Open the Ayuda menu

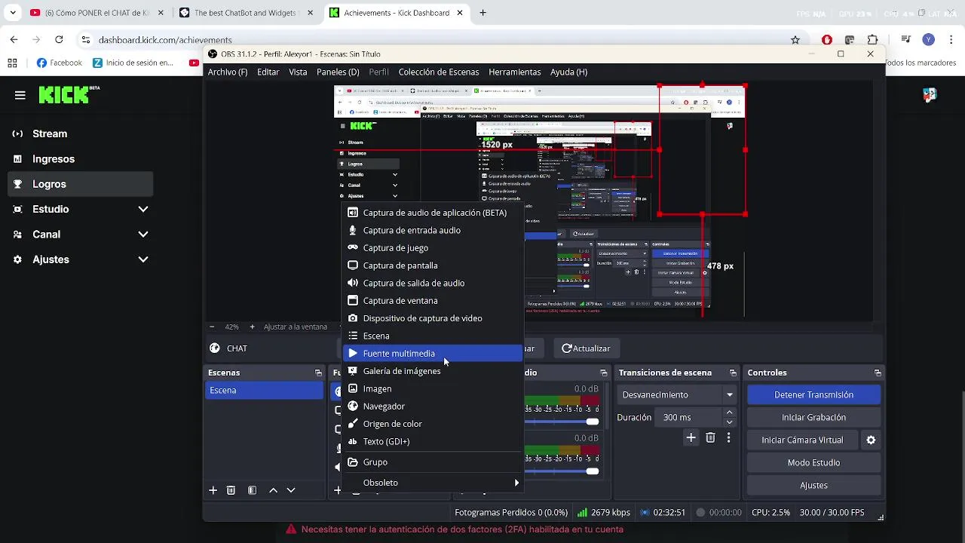(569, 72)
